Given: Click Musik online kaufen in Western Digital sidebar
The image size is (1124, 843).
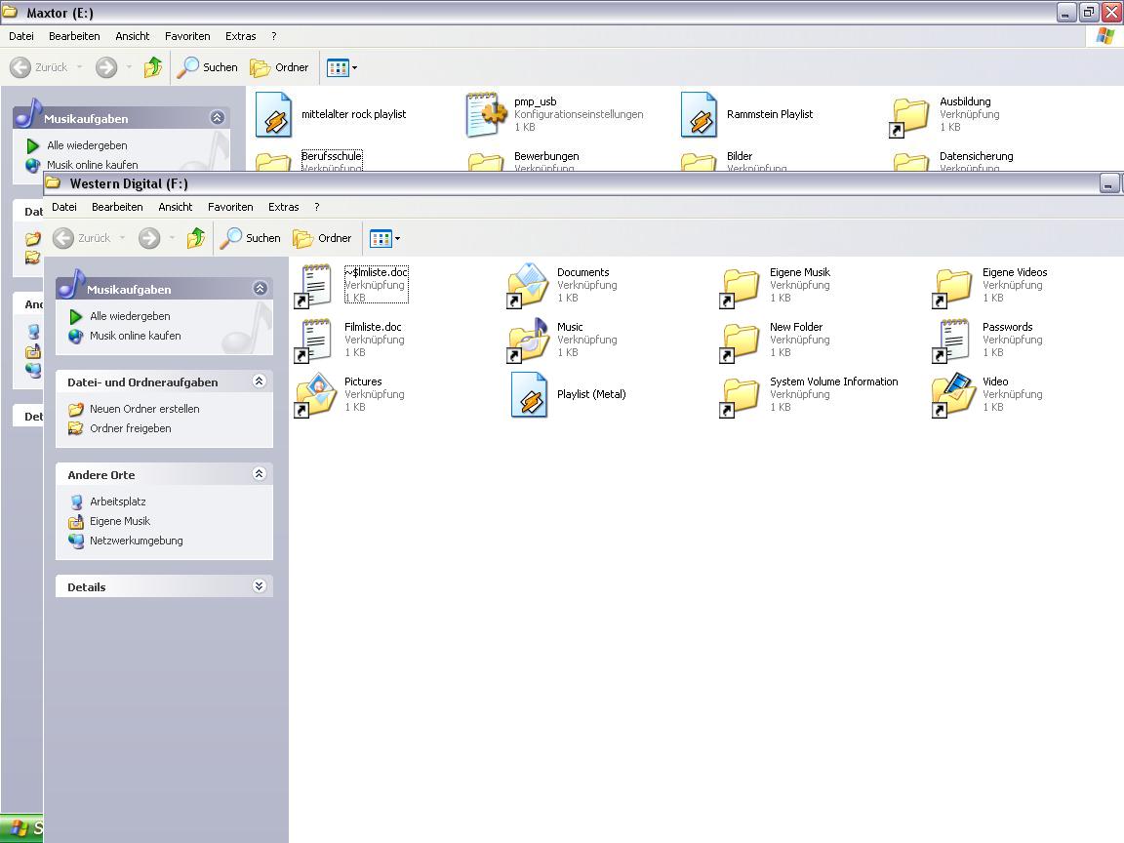Looking at the screenshot, I should 136,336.
